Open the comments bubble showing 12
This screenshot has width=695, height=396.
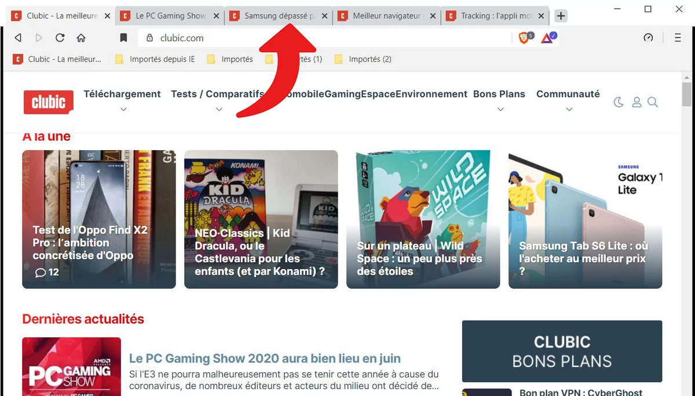(x=46, y=273)
